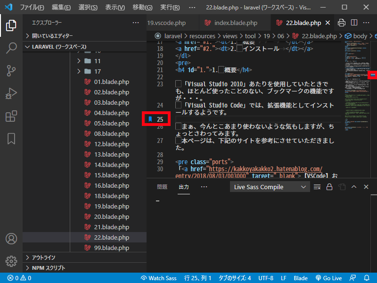Image resolution: width=377 pixels, height=283 pixels.
Task: Open the 選択 menu
Action: tap(88, 8)
